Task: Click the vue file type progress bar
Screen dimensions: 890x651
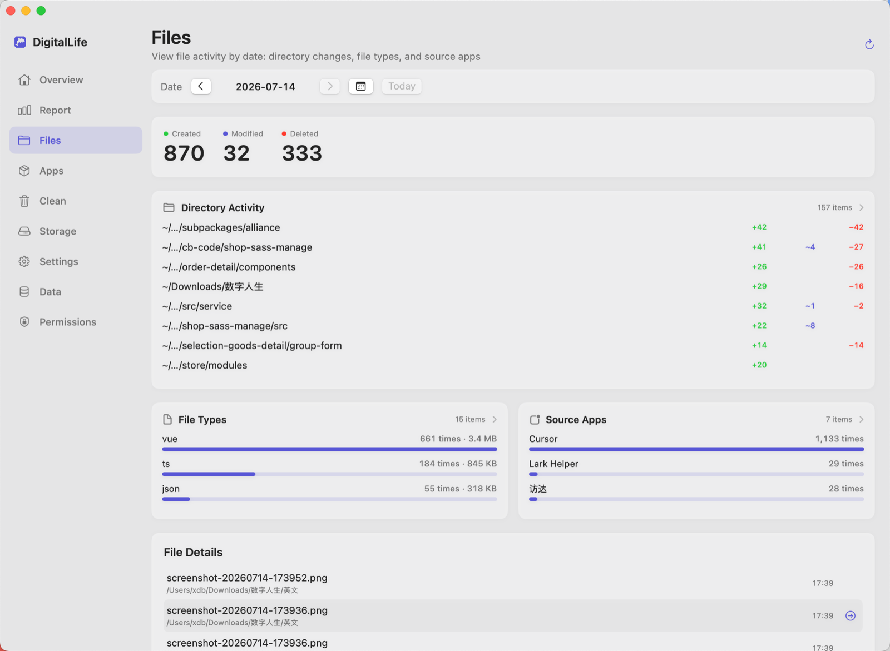Action: (329, 449)
